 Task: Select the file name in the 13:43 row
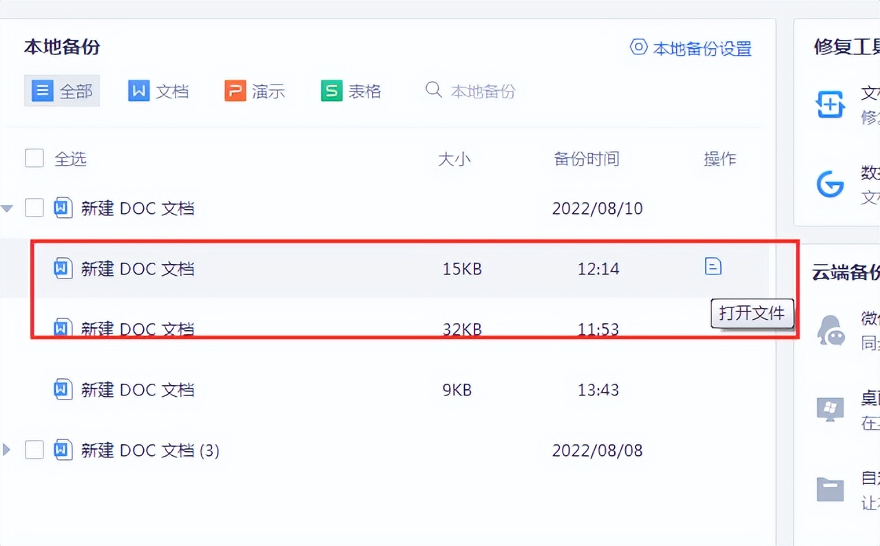[x=138, y=390]
